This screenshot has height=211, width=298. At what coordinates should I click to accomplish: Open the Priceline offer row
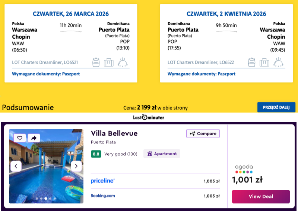point(155,181)
